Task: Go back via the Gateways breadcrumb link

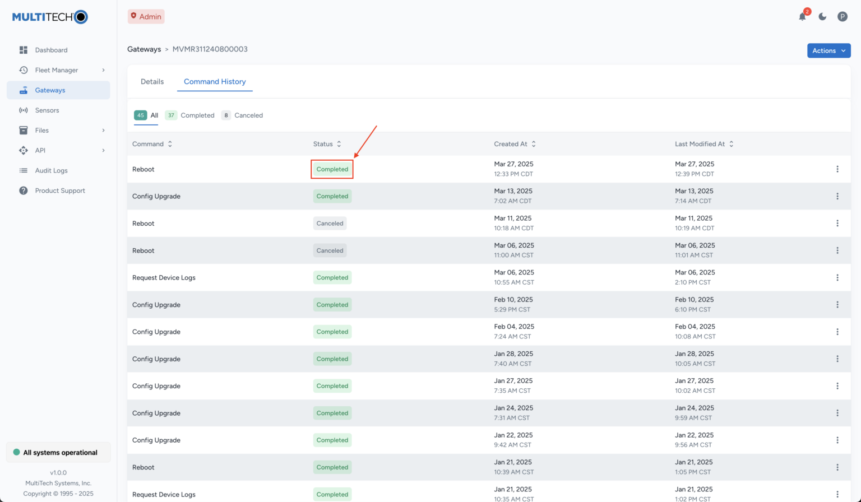Action: pos(144,49)
